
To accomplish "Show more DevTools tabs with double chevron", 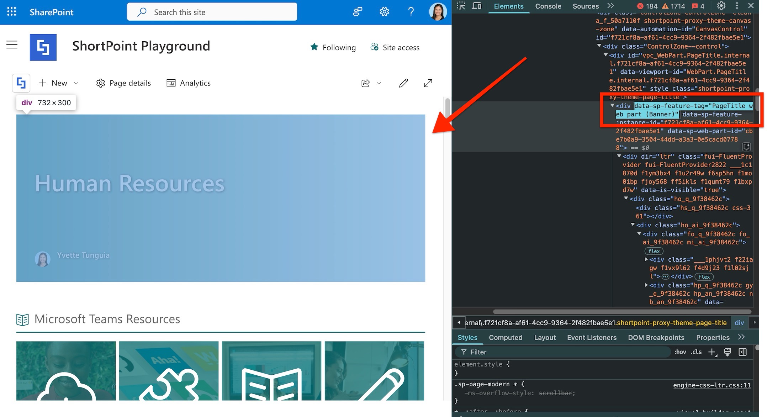I will click(x=611, y=6).
